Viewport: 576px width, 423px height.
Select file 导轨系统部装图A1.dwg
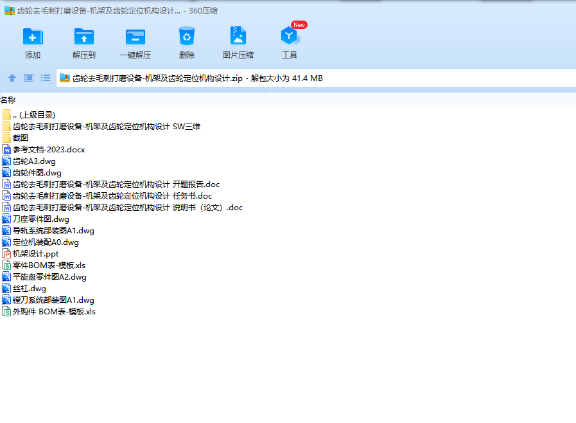pos(48,231)
